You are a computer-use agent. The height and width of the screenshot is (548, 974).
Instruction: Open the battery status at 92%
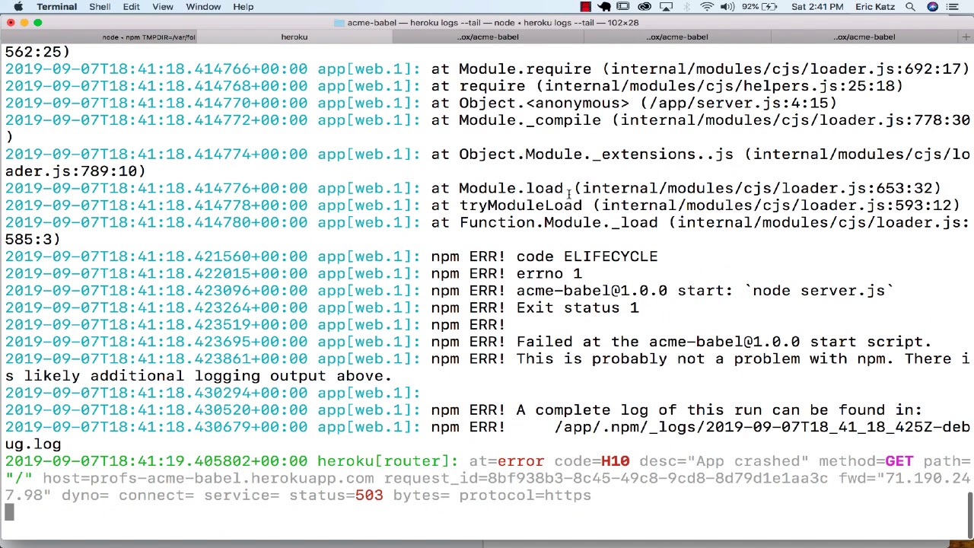coord(759,7)
